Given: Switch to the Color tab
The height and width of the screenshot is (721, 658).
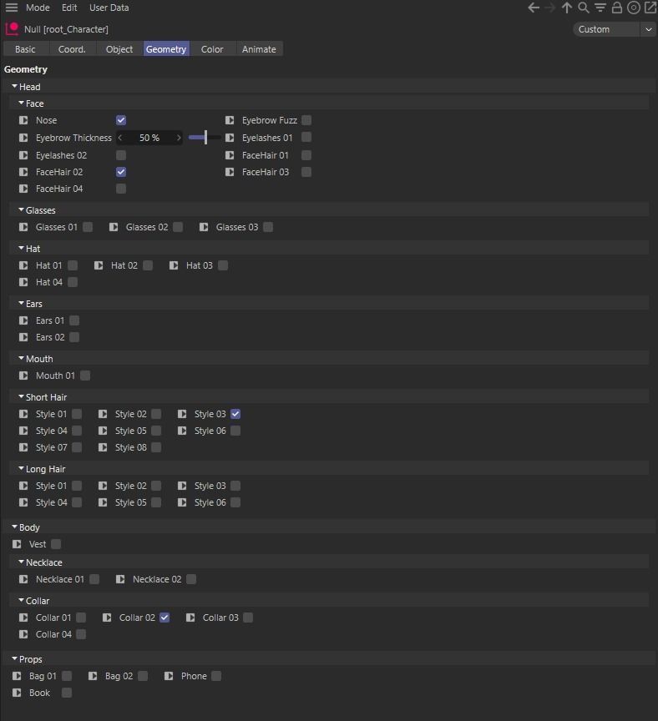Looking at the screenshot, I should pos(212,48).
